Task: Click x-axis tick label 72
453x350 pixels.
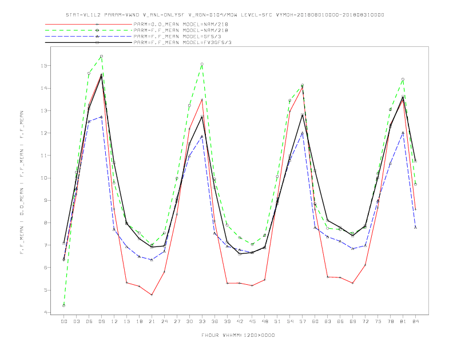Action: [365, 321]
